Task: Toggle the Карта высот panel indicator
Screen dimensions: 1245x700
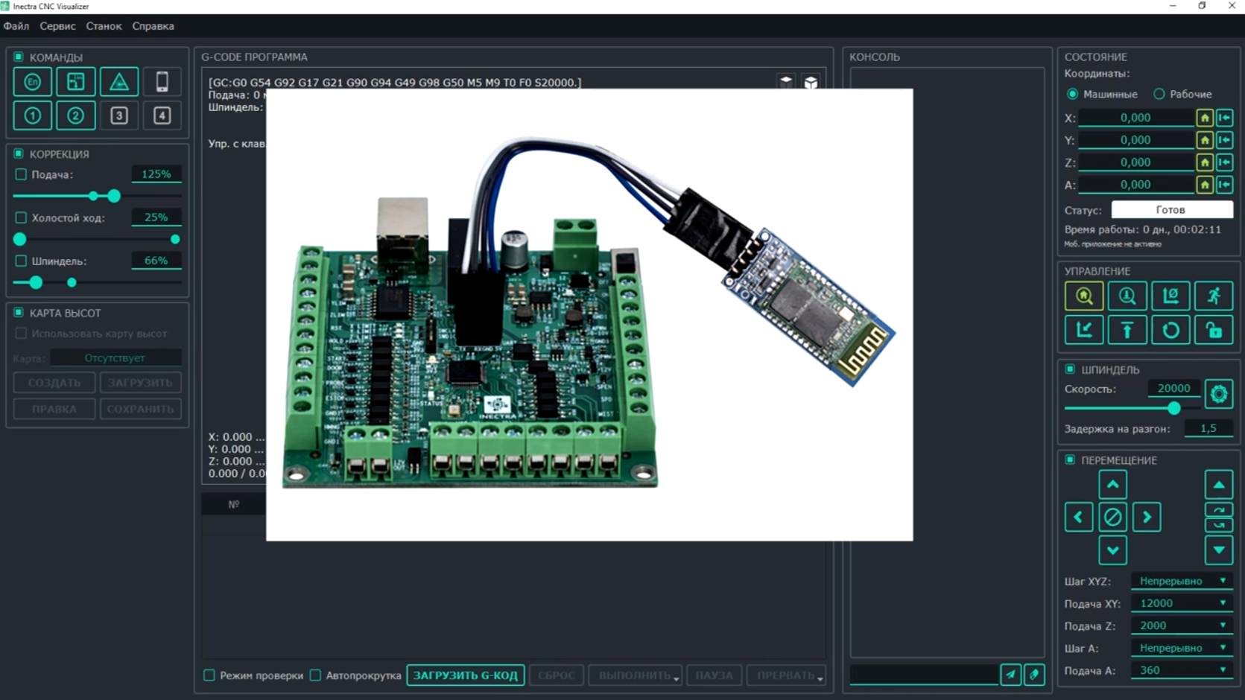Action: click(19, 313)
